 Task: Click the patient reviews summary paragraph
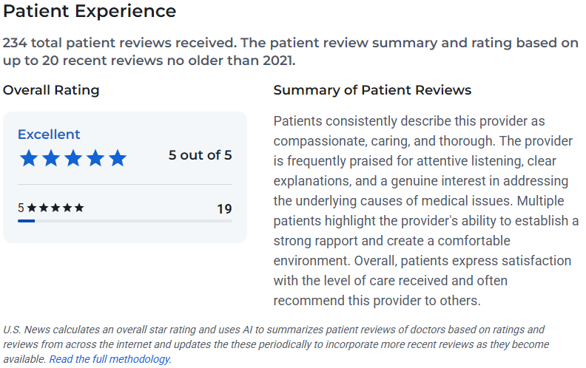(x=426, y=211)
